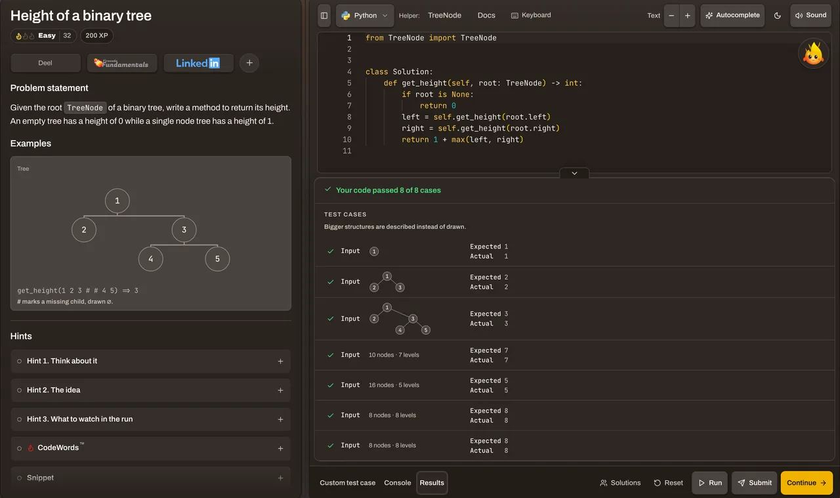Click the 200 XP badge
The image size is (840, 498).
96,36
